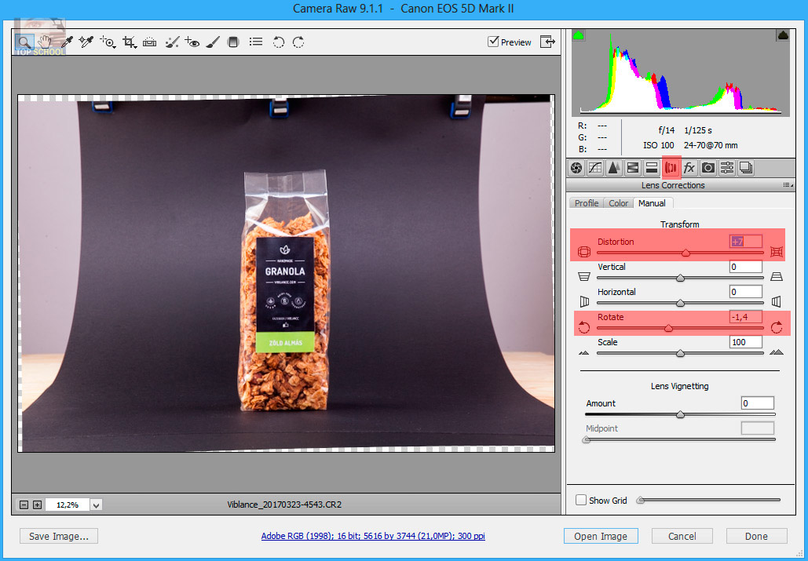808x561 pixels.
Task: Click the Save Image button
Action: pos(59,537)
